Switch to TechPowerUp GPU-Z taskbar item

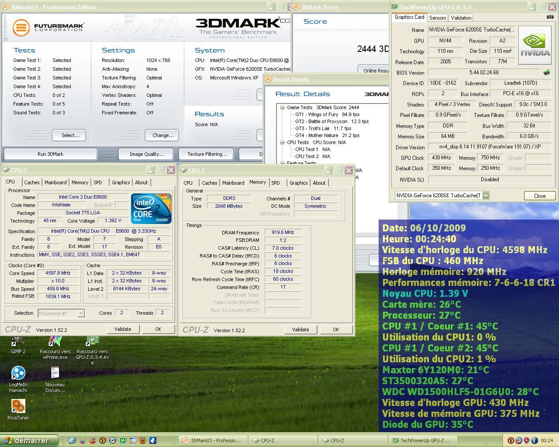(x=423, y=440)
